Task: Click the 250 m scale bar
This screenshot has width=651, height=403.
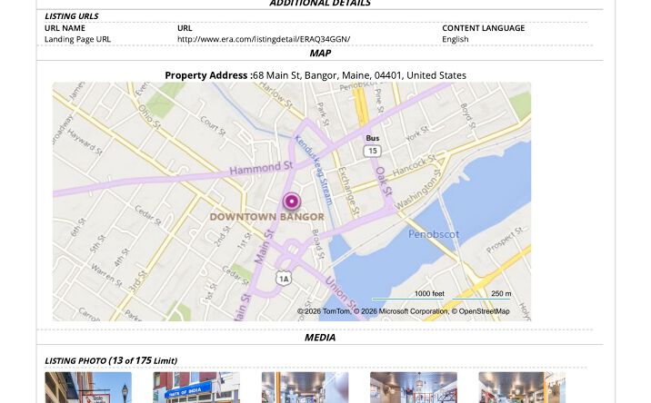Action: point(482,295)
